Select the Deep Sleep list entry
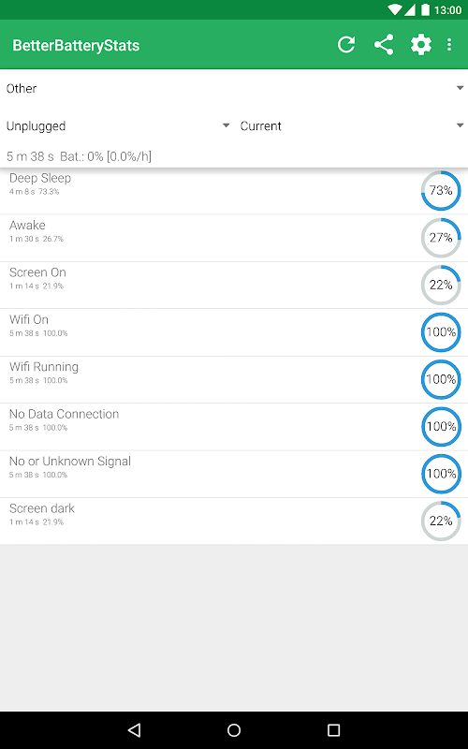The image size is (468, 749). click(234, 191)
